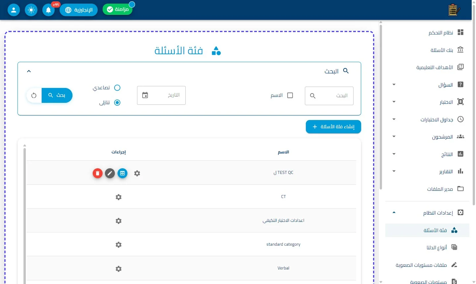The image size is (476, 284).
Task: Click the Verbal category name
Action: (283, 268)
